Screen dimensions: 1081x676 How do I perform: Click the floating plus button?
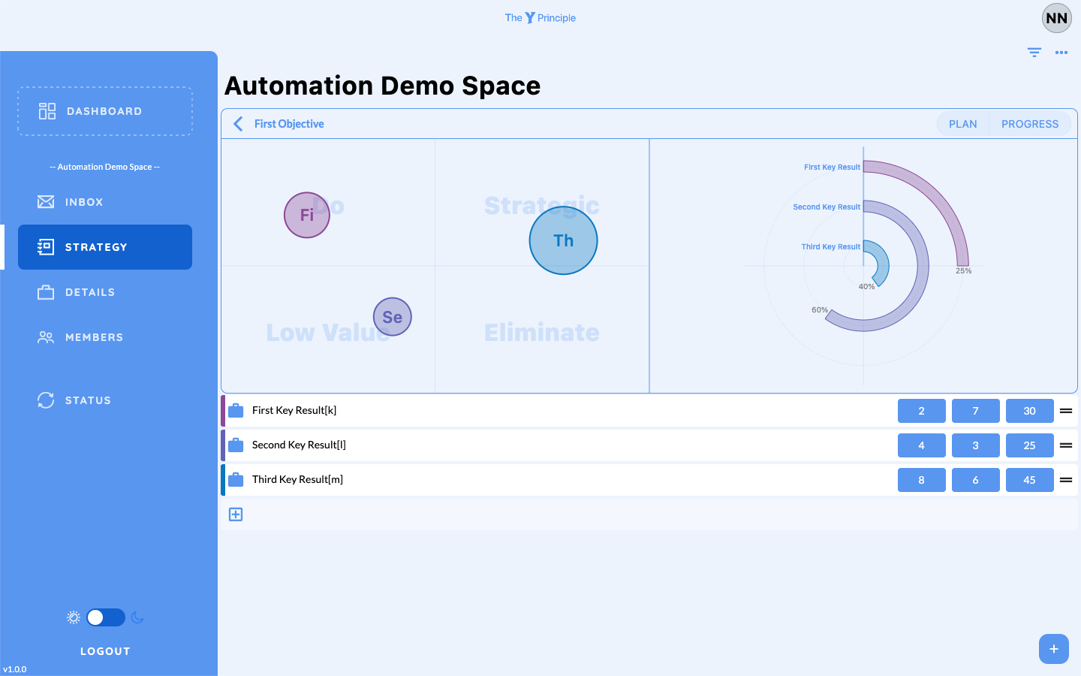click(1053, 649)
